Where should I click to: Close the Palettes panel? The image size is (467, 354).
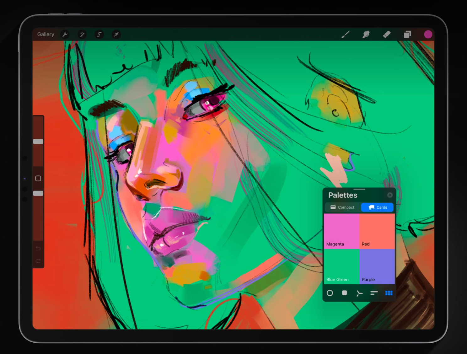[x=390, y=195]
